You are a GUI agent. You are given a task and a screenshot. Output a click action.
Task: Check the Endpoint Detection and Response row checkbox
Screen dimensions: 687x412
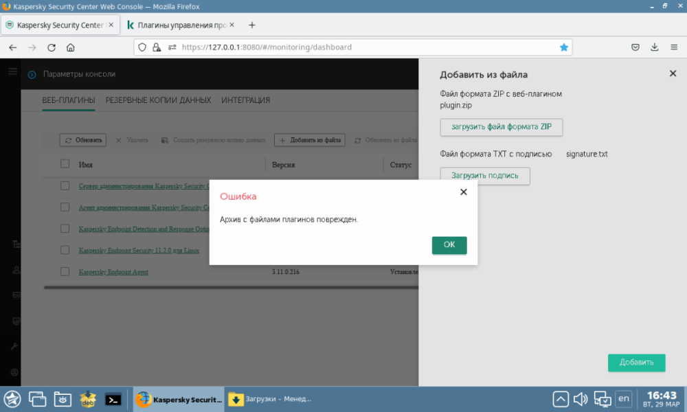pos(65,229)
